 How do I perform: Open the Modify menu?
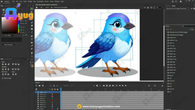pyautogui.click(x=30, y=1)
